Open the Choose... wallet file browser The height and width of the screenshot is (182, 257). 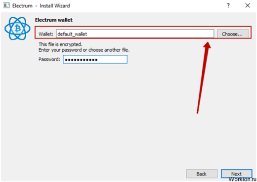click(232, 34)
